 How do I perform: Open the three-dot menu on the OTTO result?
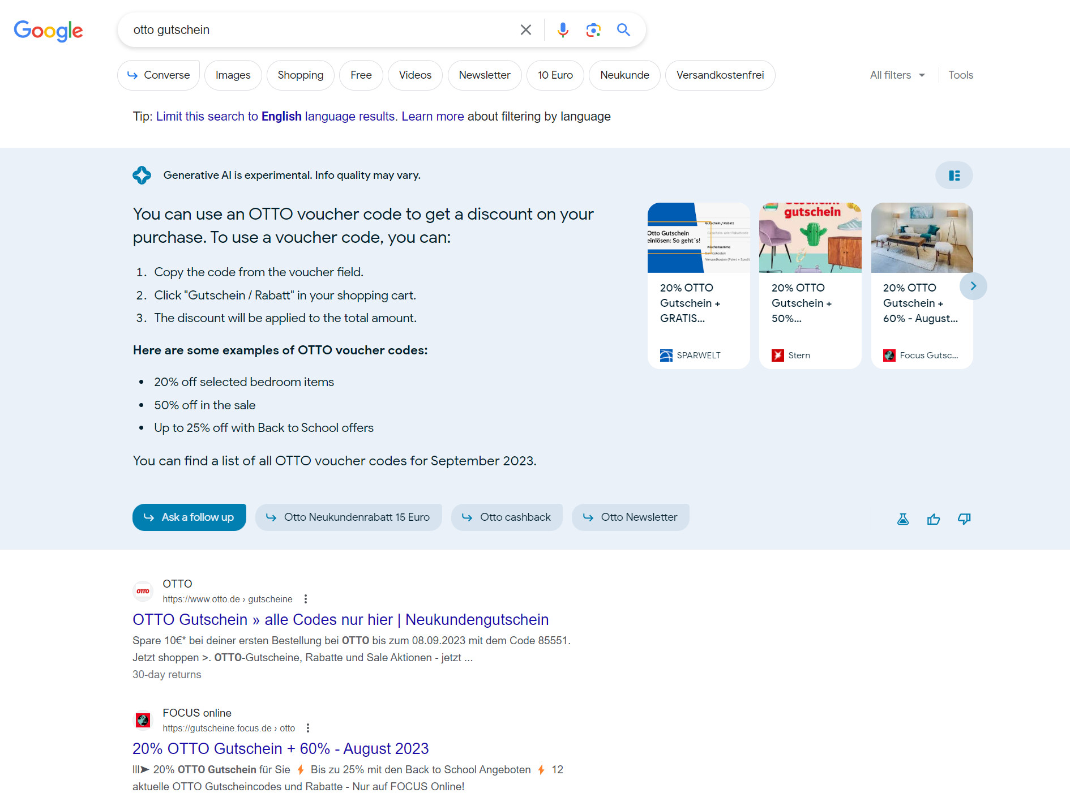point(305,598)
